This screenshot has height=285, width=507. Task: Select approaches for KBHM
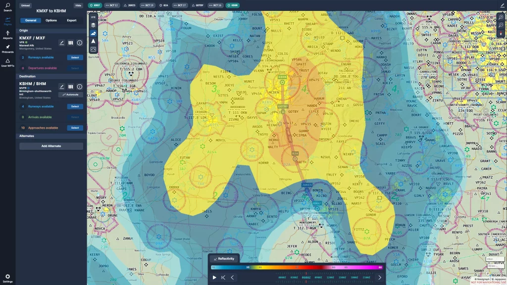point(75,128)
